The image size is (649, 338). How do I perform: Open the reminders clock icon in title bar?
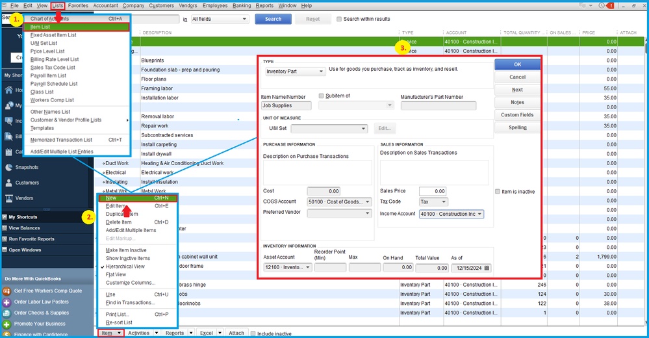(x=602, y=5)
